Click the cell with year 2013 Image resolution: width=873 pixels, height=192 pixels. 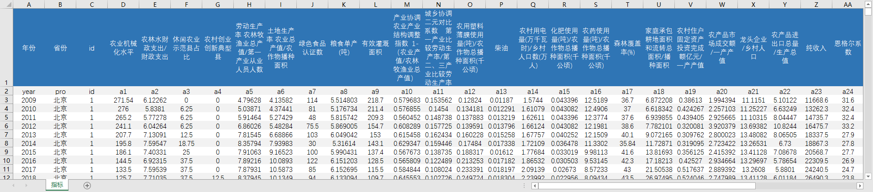29,135
